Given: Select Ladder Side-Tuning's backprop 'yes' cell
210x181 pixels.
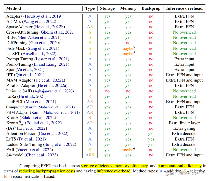Looking at the screenshot, I should 151,145.
